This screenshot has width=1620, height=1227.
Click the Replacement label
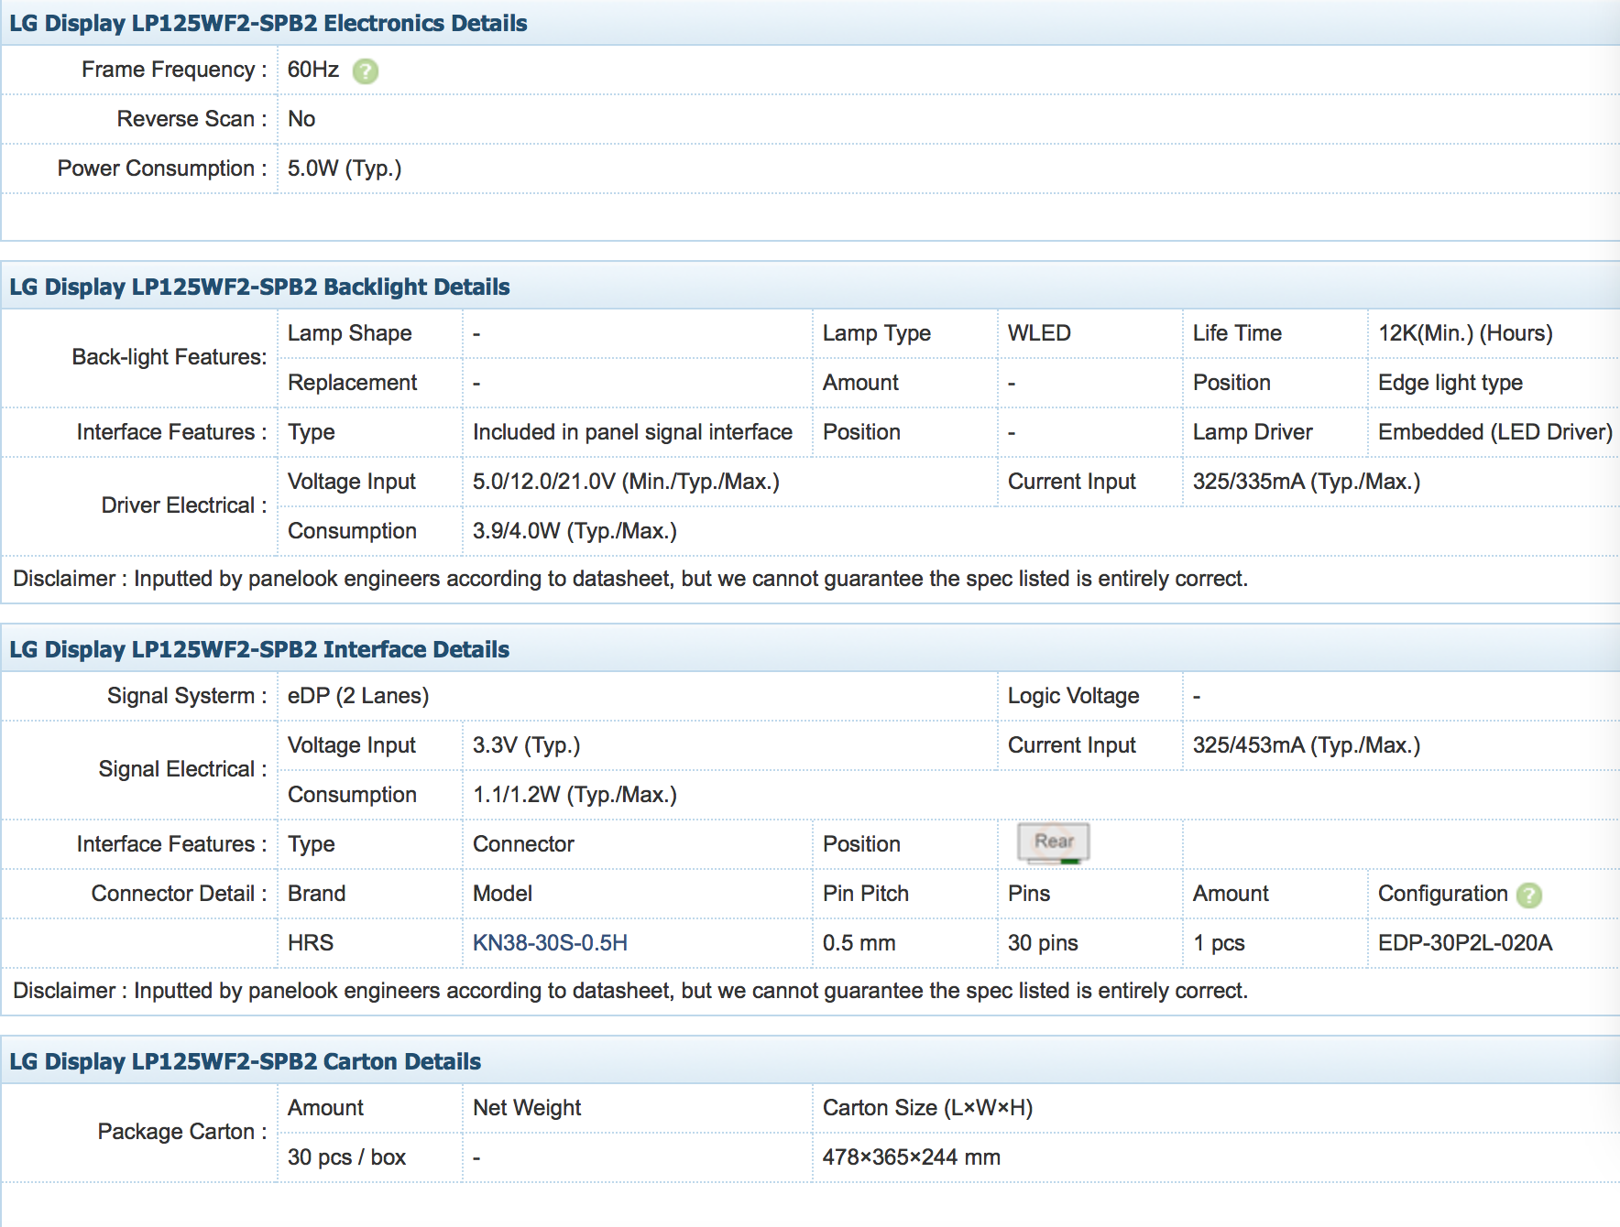[352, 383]
